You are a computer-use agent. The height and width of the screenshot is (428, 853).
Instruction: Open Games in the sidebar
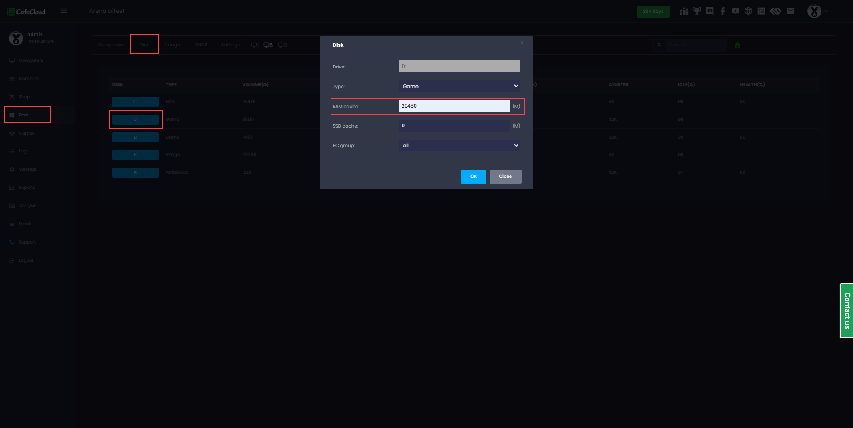point(26,133)
